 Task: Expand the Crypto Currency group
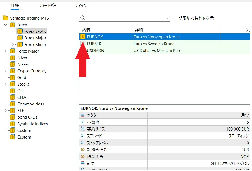point(6,71)
